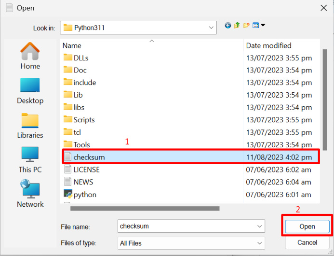Click date 07/06/2023 6:02 am cell

(279, 170)
